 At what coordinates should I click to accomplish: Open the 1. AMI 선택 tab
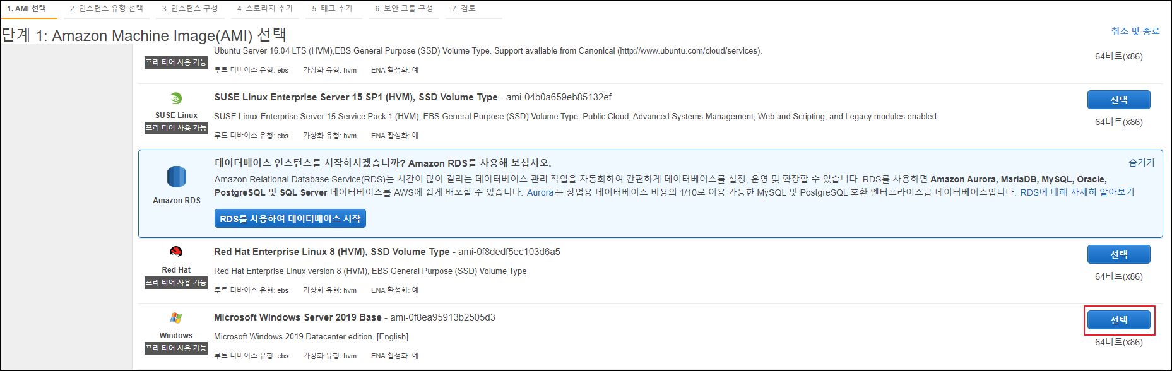[x=27, y=9]
